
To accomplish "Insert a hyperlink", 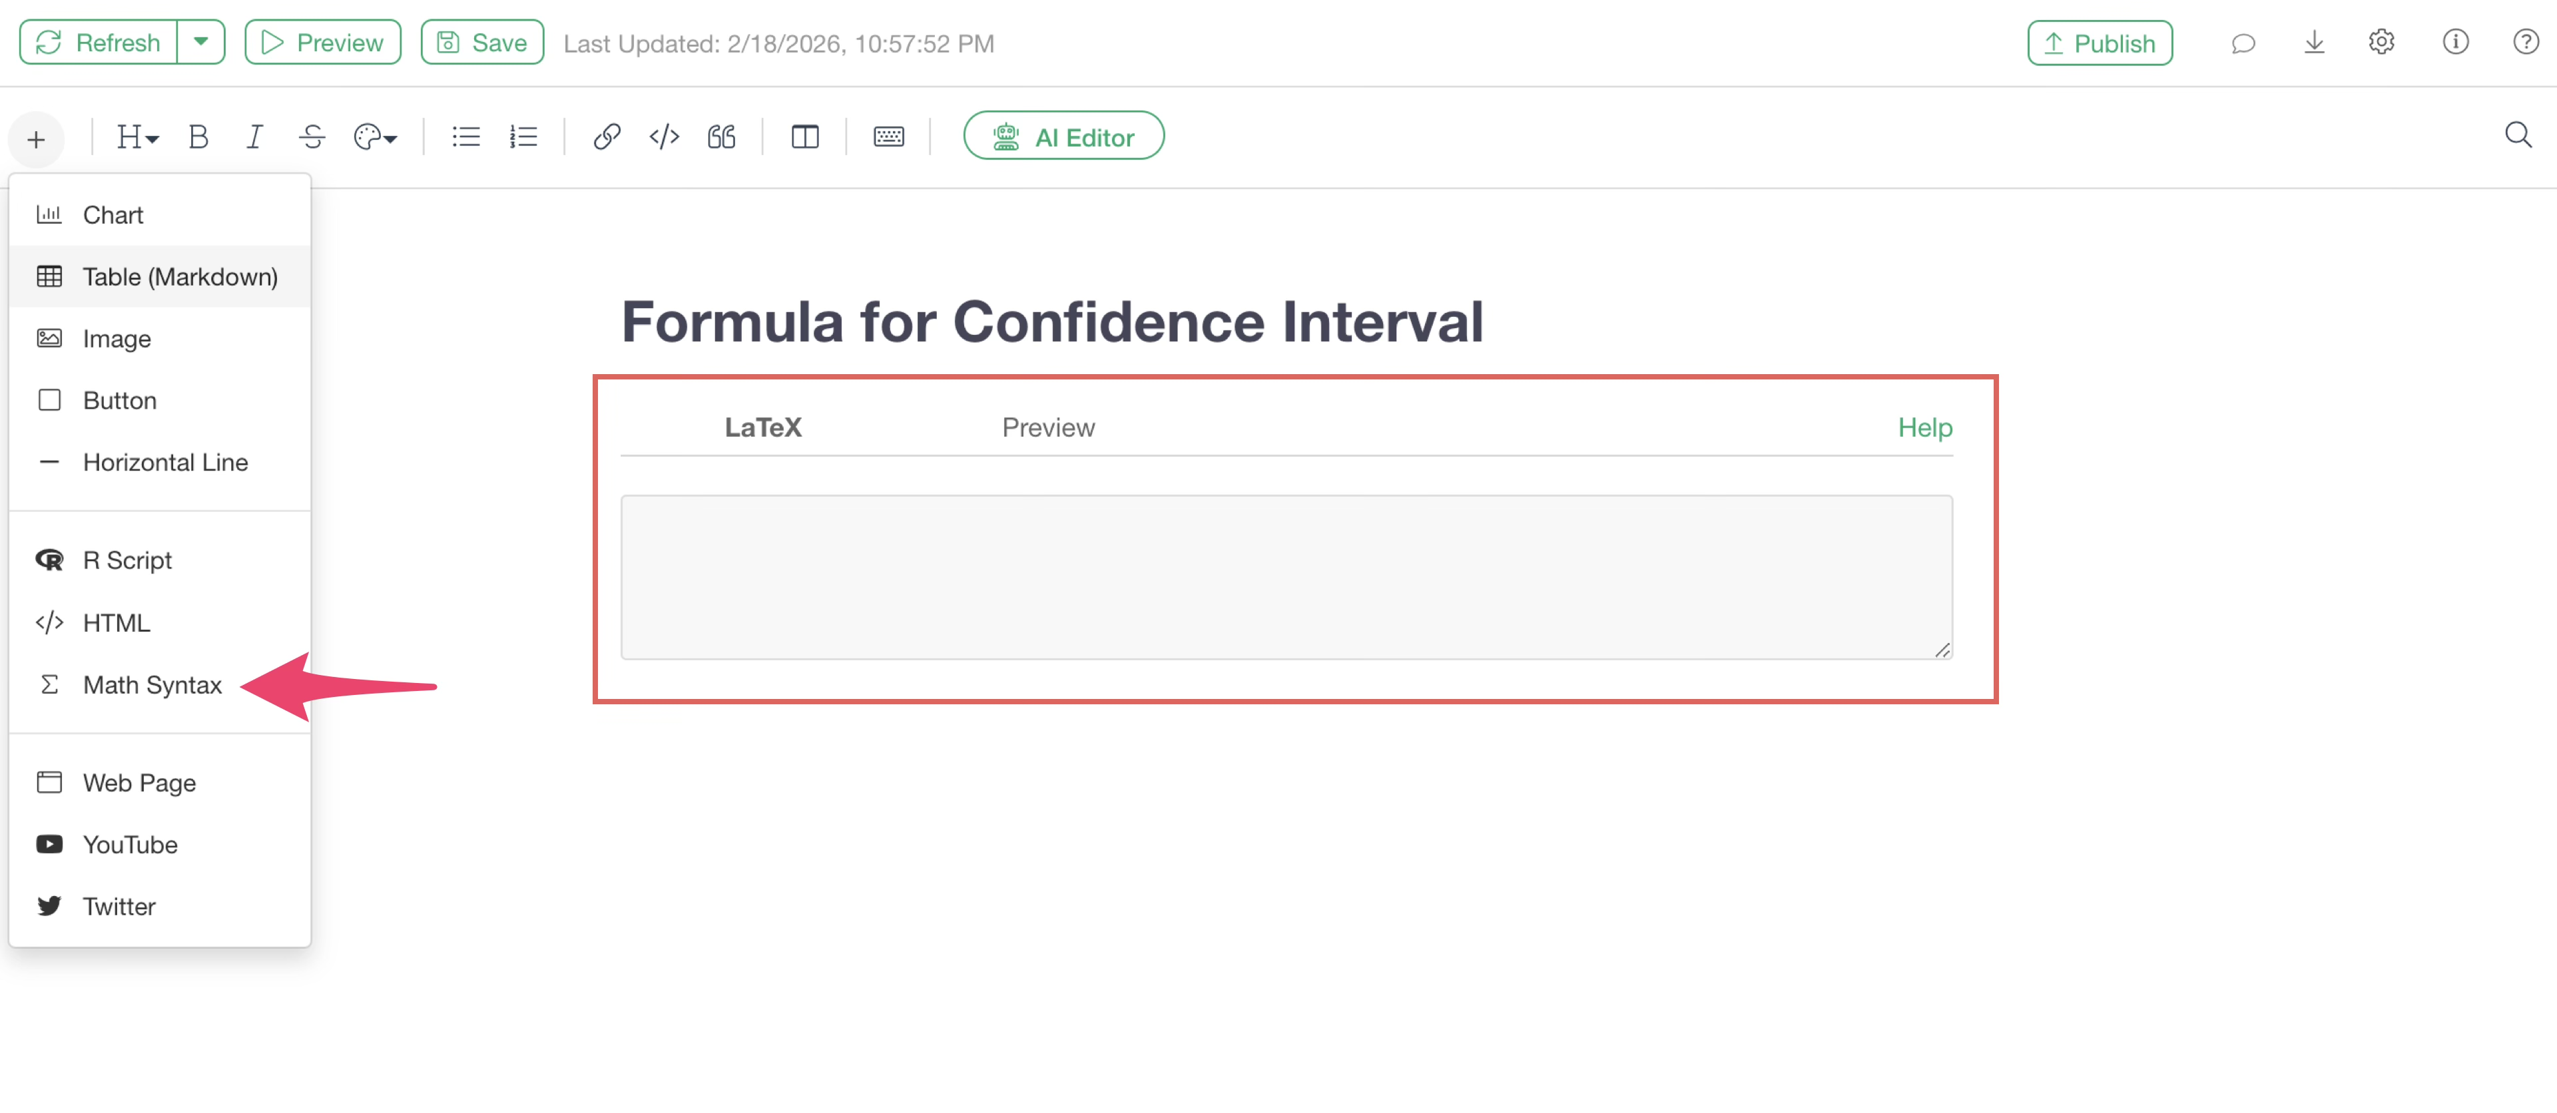I will [607, 137].
